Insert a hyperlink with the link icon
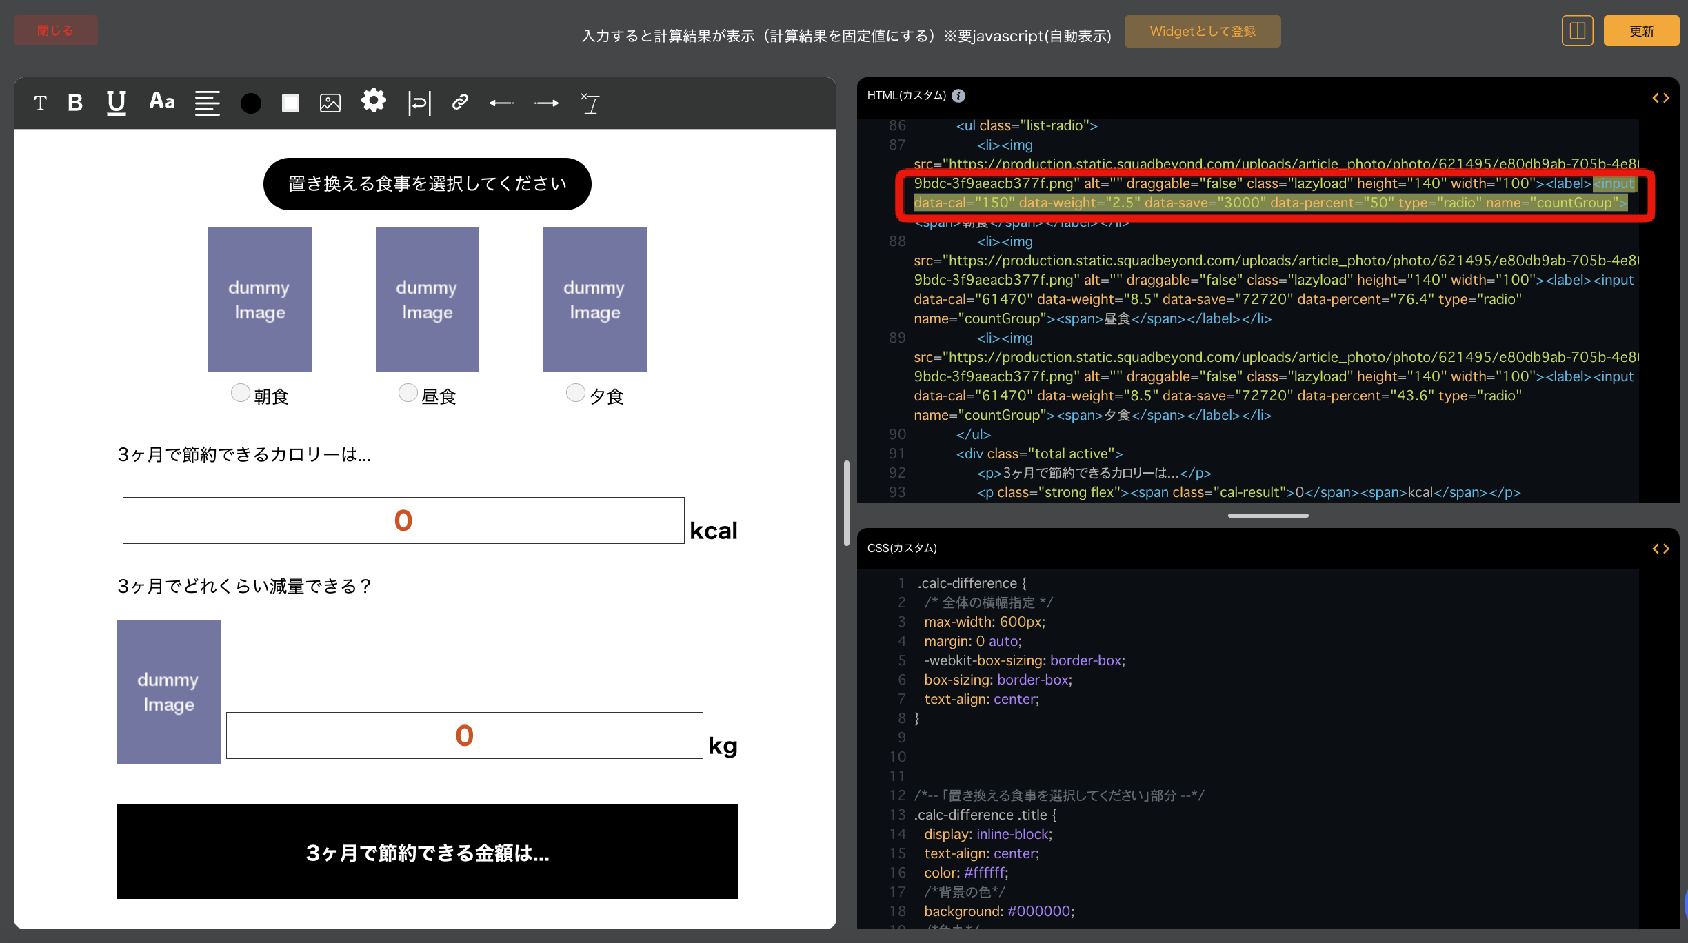The image size is (1688, 943). tap(460, 103)
